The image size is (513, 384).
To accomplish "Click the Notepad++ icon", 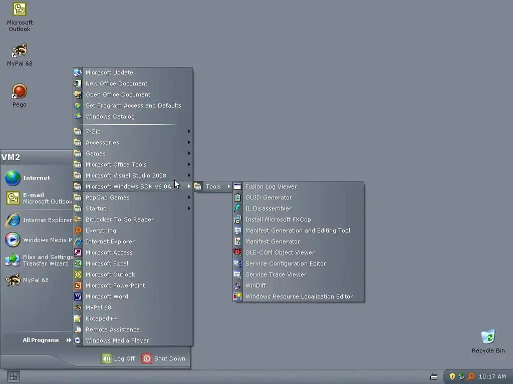I will point(78,318).
